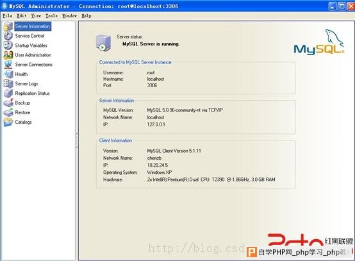
Task: Open the File menu
Action: pyautogui.click(x=7, y=16)
